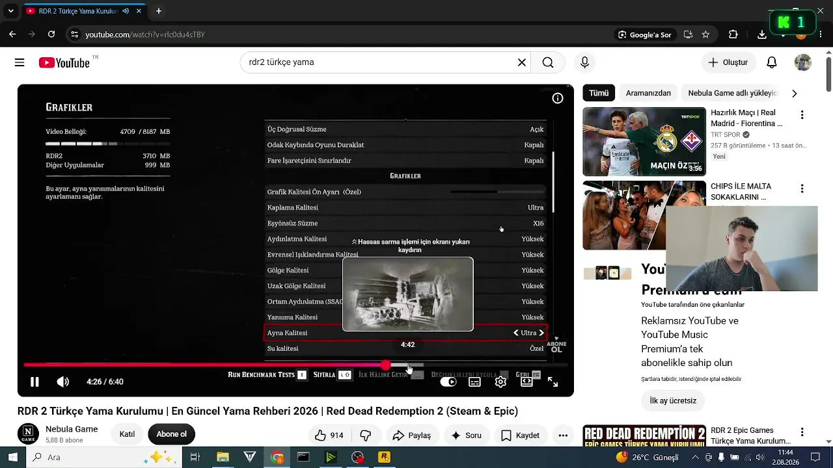
Task: Open more actions below the video
Action: pos(563,435)
